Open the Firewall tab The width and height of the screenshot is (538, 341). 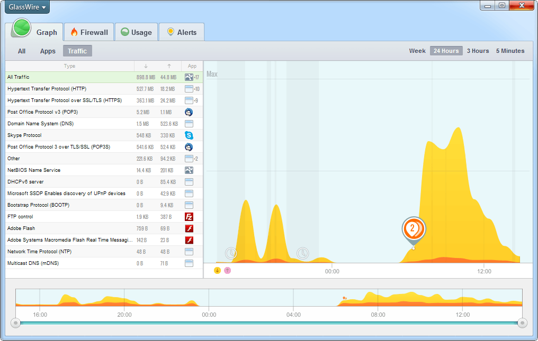pyautogui.click(x=89, y=32)
